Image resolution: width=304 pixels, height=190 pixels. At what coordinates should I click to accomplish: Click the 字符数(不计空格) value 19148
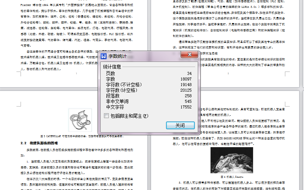[x=186, y=85]
